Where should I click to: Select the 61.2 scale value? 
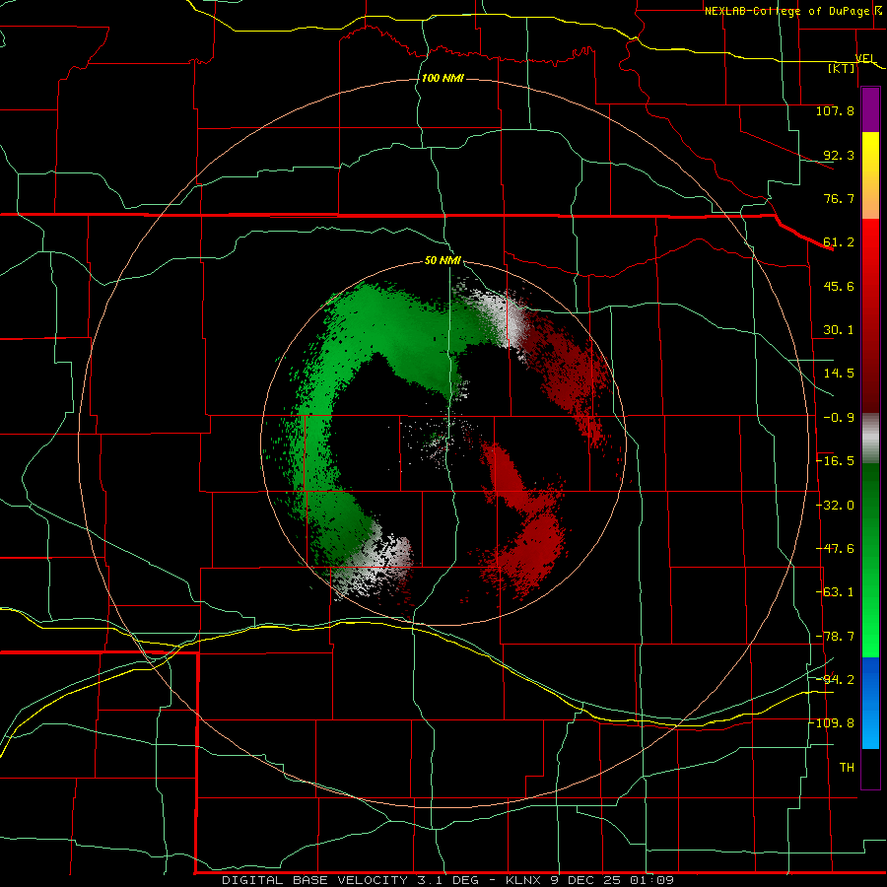[839, 242]
